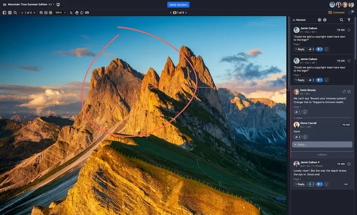
Task: Search comments with the magnifier icon
Action: click(x=341, y=20)
